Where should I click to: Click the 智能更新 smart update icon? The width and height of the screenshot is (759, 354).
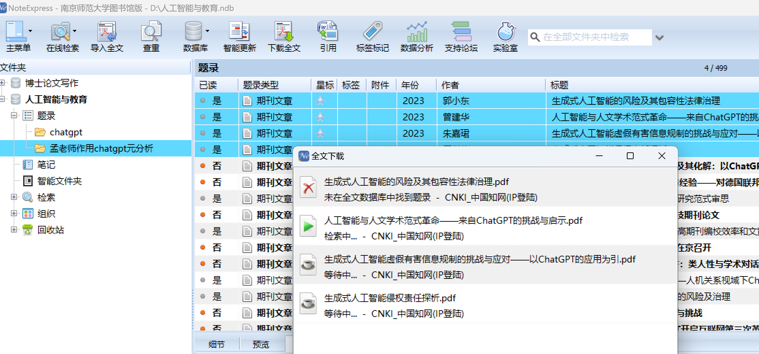click(x=239, y=31)
